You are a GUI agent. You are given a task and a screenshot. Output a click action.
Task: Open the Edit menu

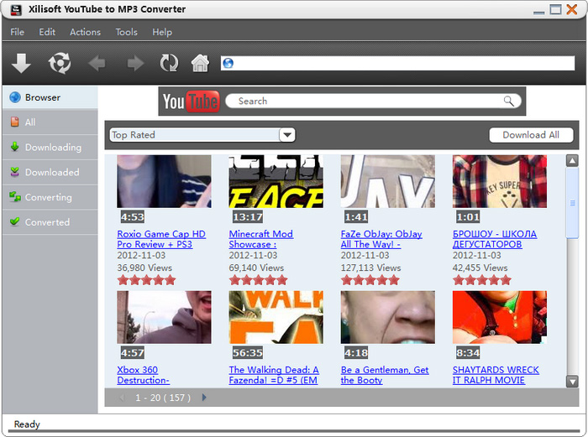pyautogui.click(x=47, y=32)
